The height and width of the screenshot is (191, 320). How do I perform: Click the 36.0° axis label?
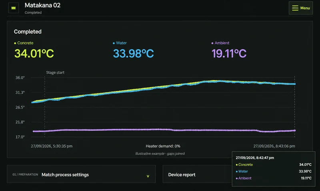[20, 78]
